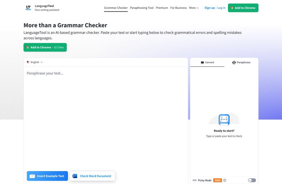Click the 'More than a Grammar Checker' heading
Image resolution: width=282 pixels, height=184 pixels.
65,25
